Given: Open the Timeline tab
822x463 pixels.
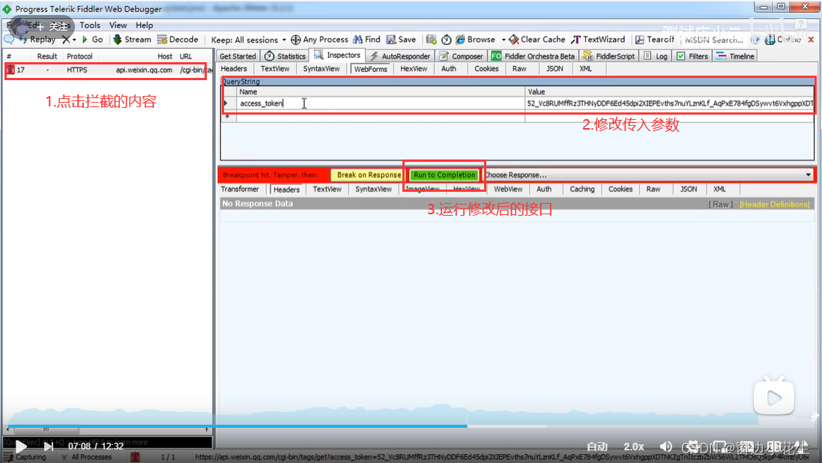Looking at the screenshot, I should tap(735, 56).
